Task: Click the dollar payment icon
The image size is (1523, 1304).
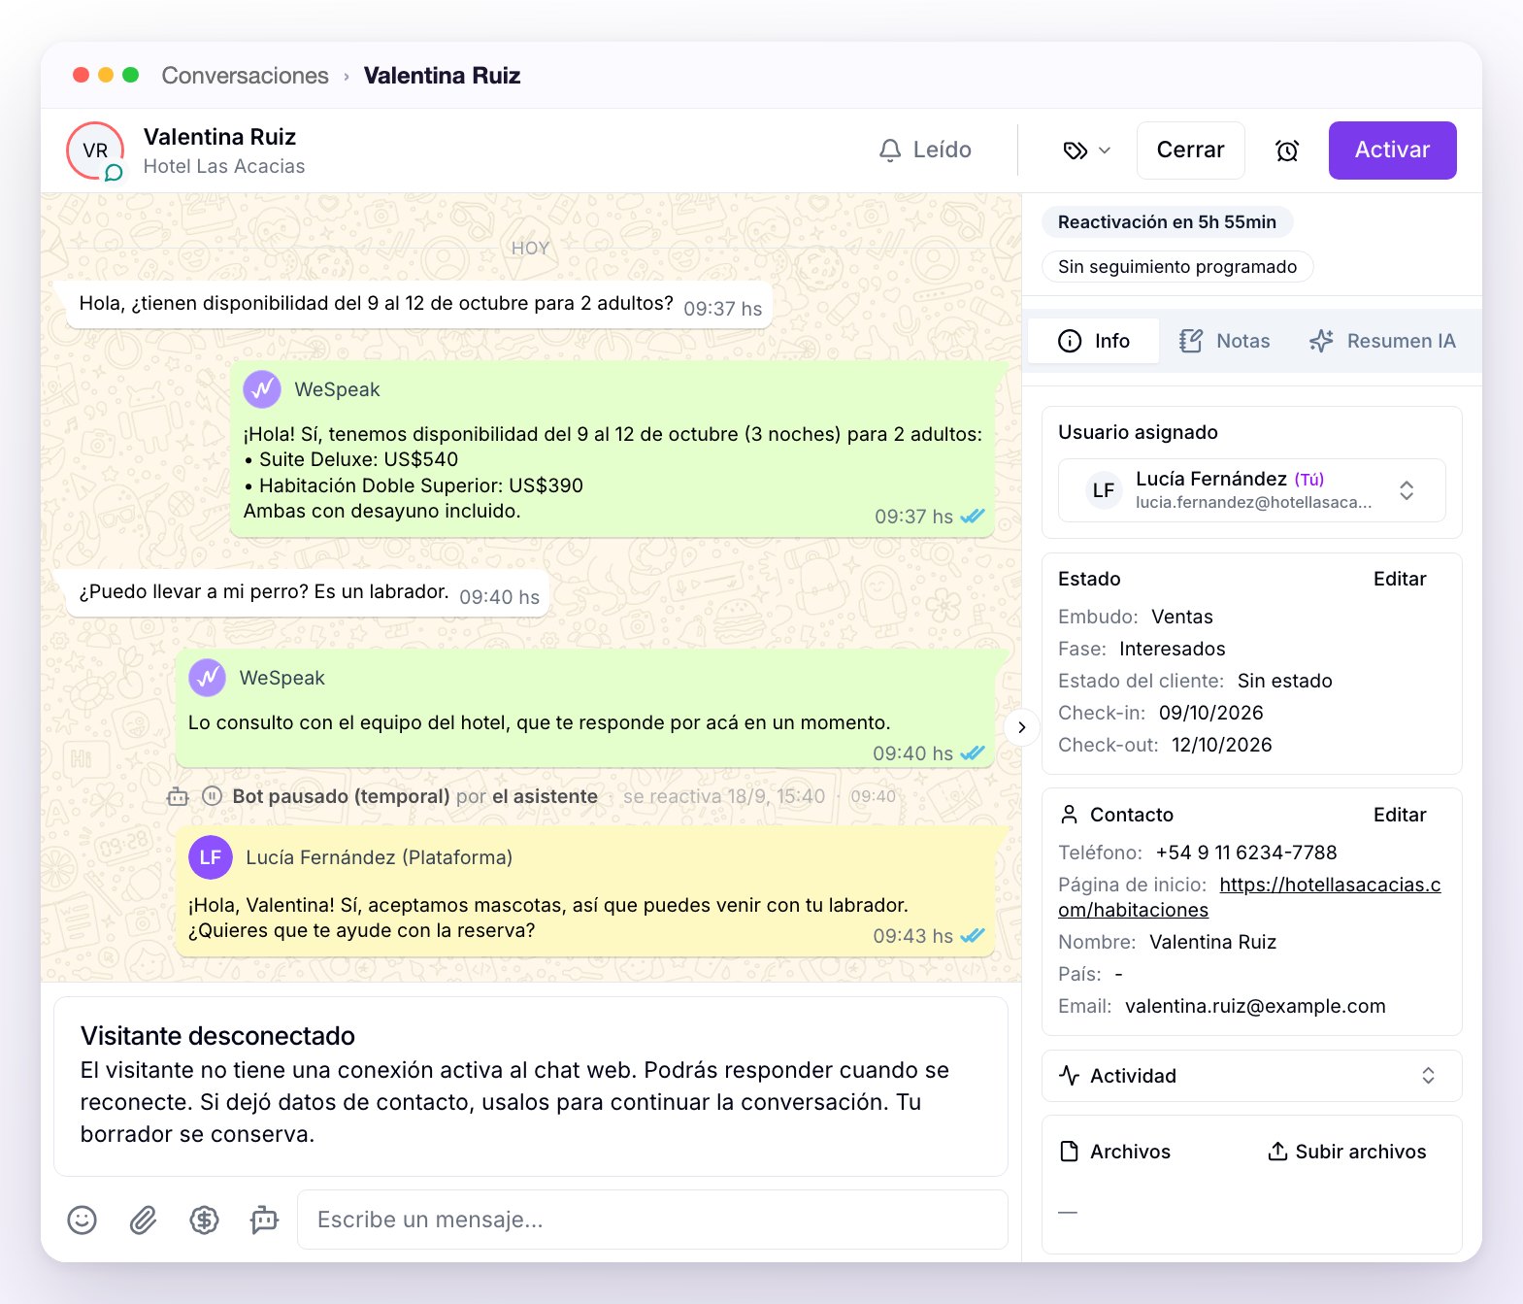Action: pos(204,1220)
